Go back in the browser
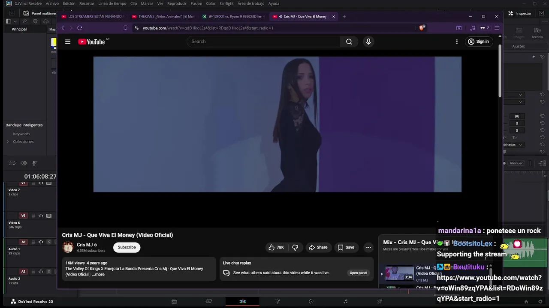549x308 pixels. pos(63,28)
